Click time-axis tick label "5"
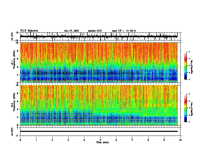Screen dimensions: 203x157 (x=100, y=140)
